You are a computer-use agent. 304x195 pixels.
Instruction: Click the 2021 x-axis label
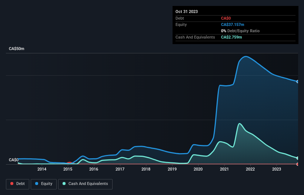click(224, 169)
